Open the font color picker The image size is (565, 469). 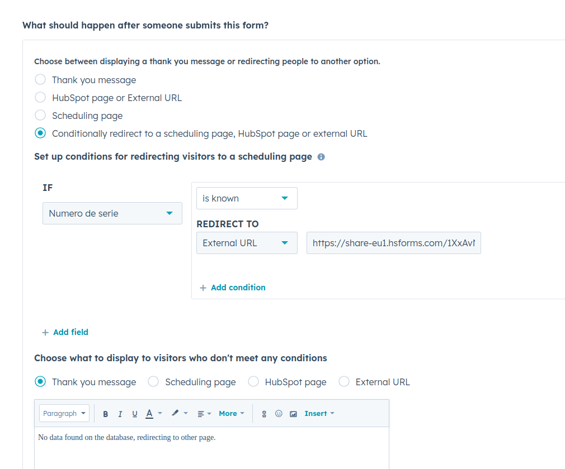[149, 413]
